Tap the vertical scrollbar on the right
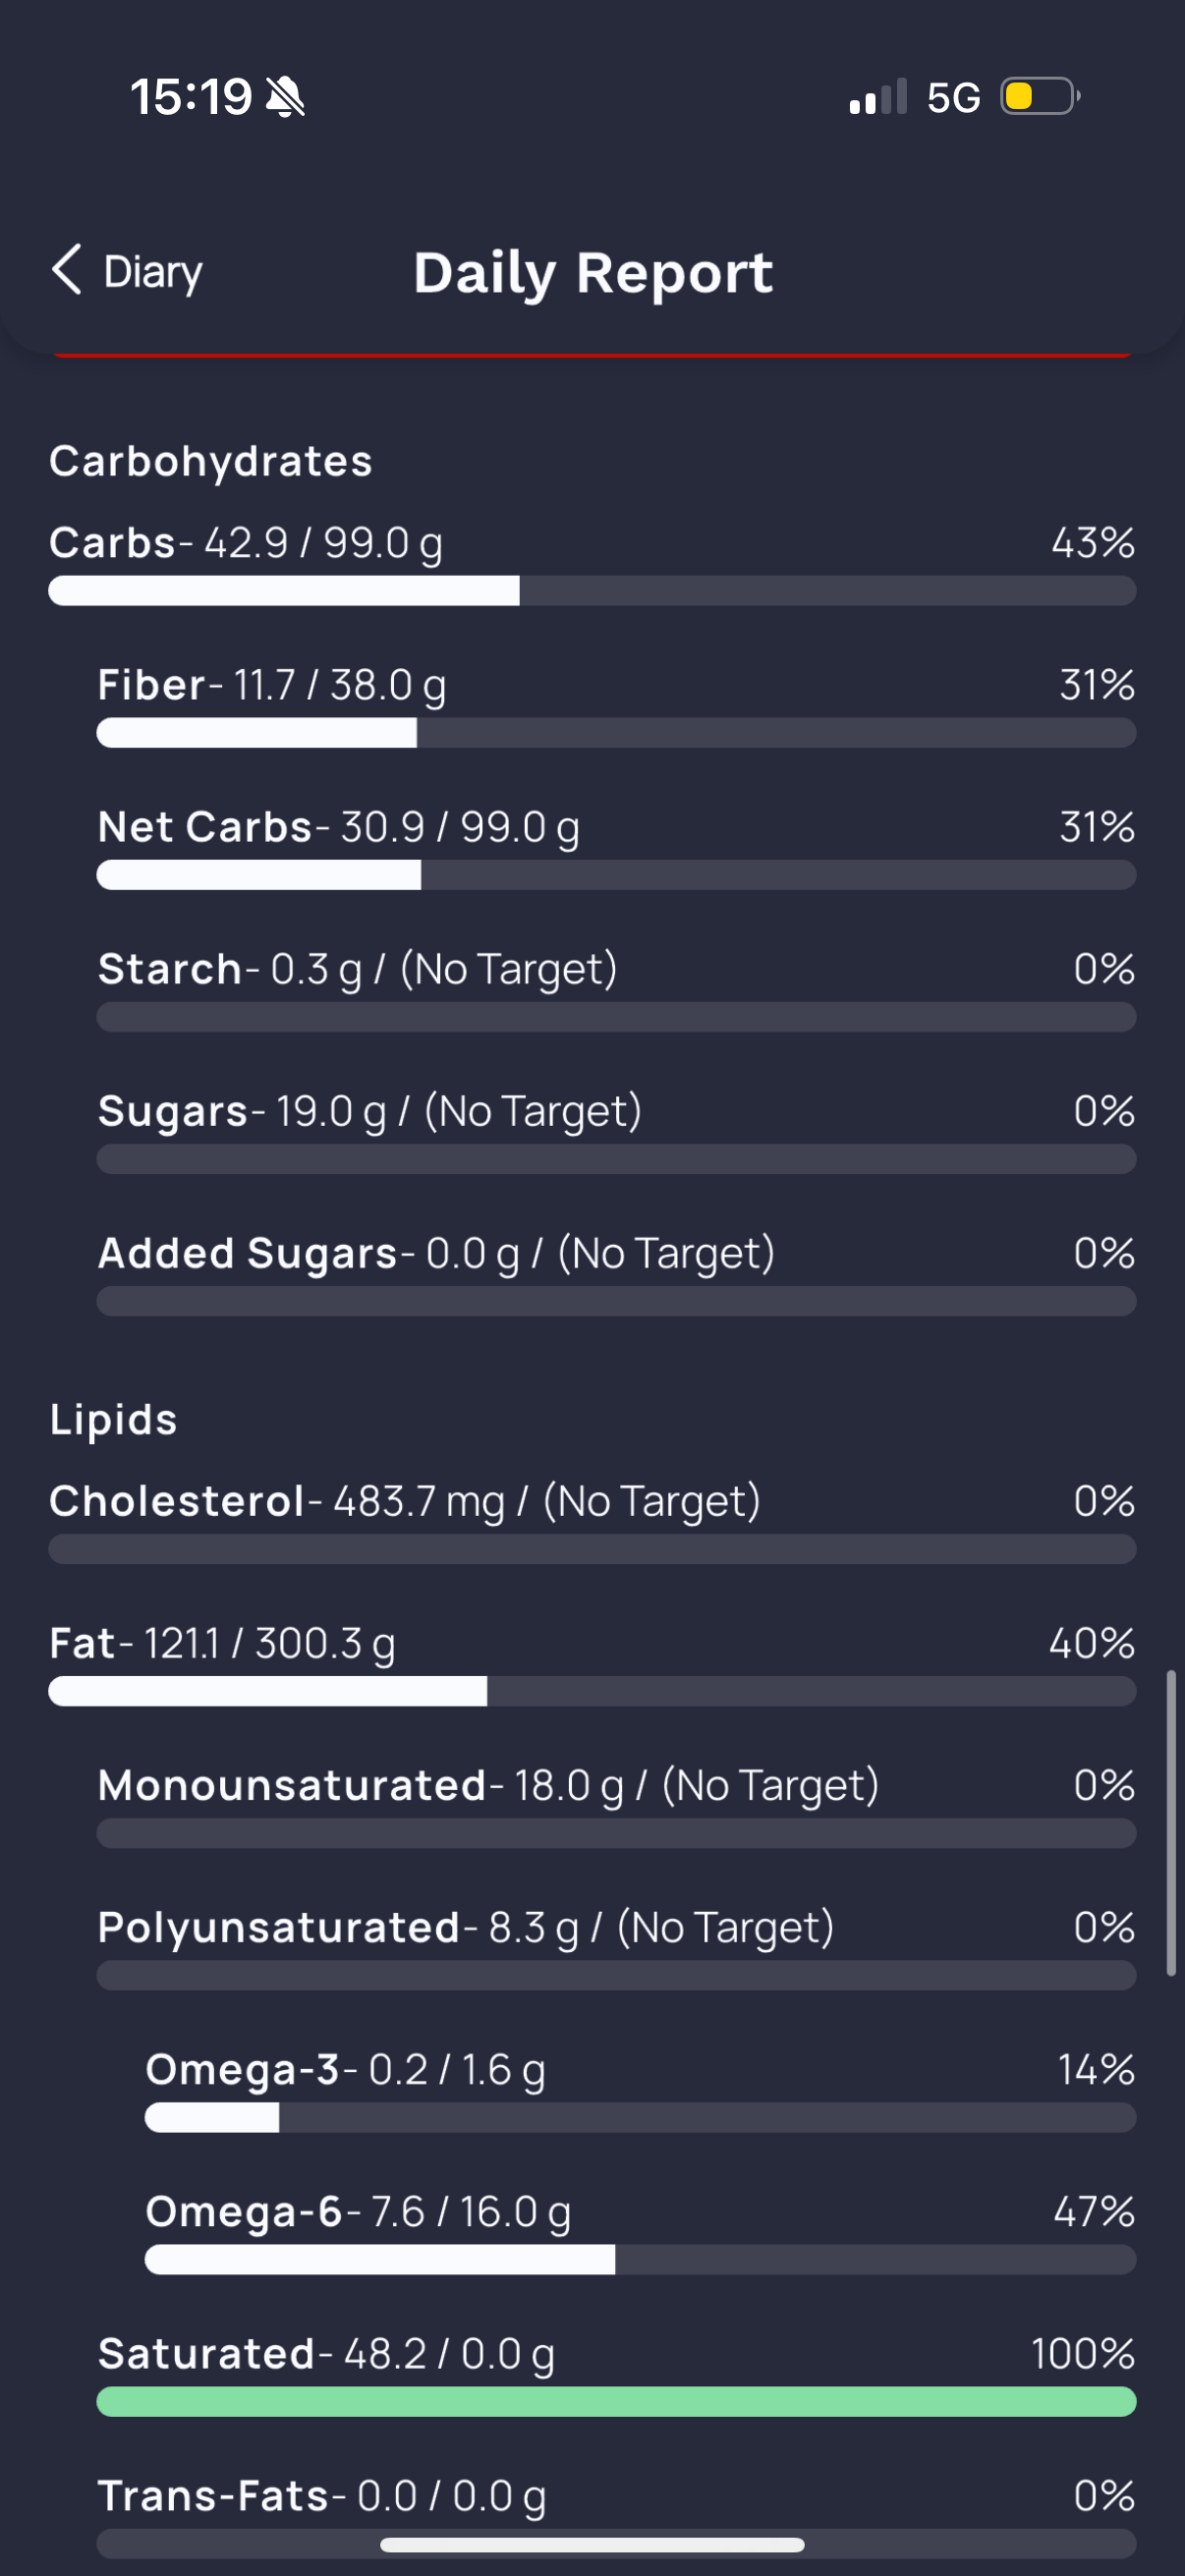Image resolution: width=1185 pixels, height=2576 pixels. [1171, 1823]
